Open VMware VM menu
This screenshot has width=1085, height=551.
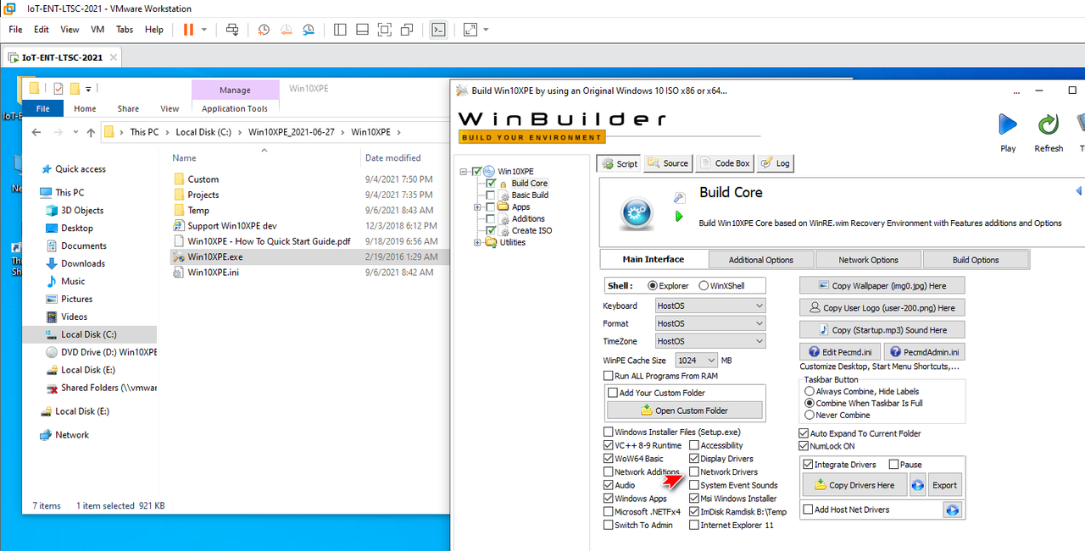point(97,29)
